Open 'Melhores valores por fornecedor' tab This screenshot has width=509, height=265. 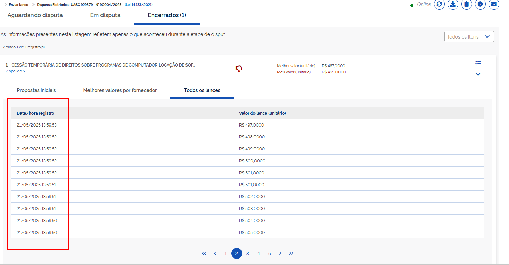pyautogui.click(x=120, y=90)
